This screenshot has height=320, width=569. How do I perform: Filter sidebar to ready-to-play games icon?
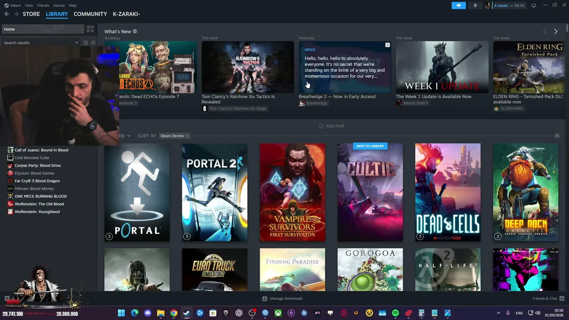click(x=93, y=43)
